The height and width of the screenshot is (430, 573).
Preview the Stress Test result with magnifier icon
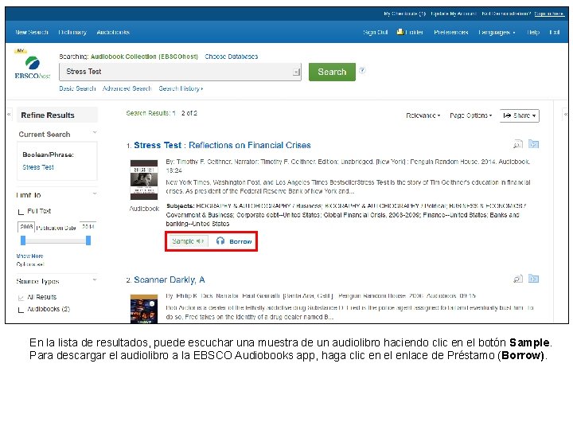click(518, 144)
